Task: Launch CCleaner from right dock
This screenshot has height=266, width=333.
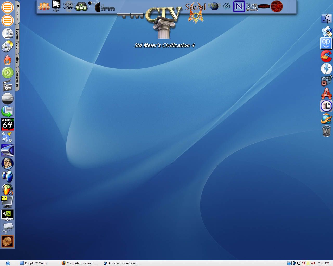Action: point(326,56)
